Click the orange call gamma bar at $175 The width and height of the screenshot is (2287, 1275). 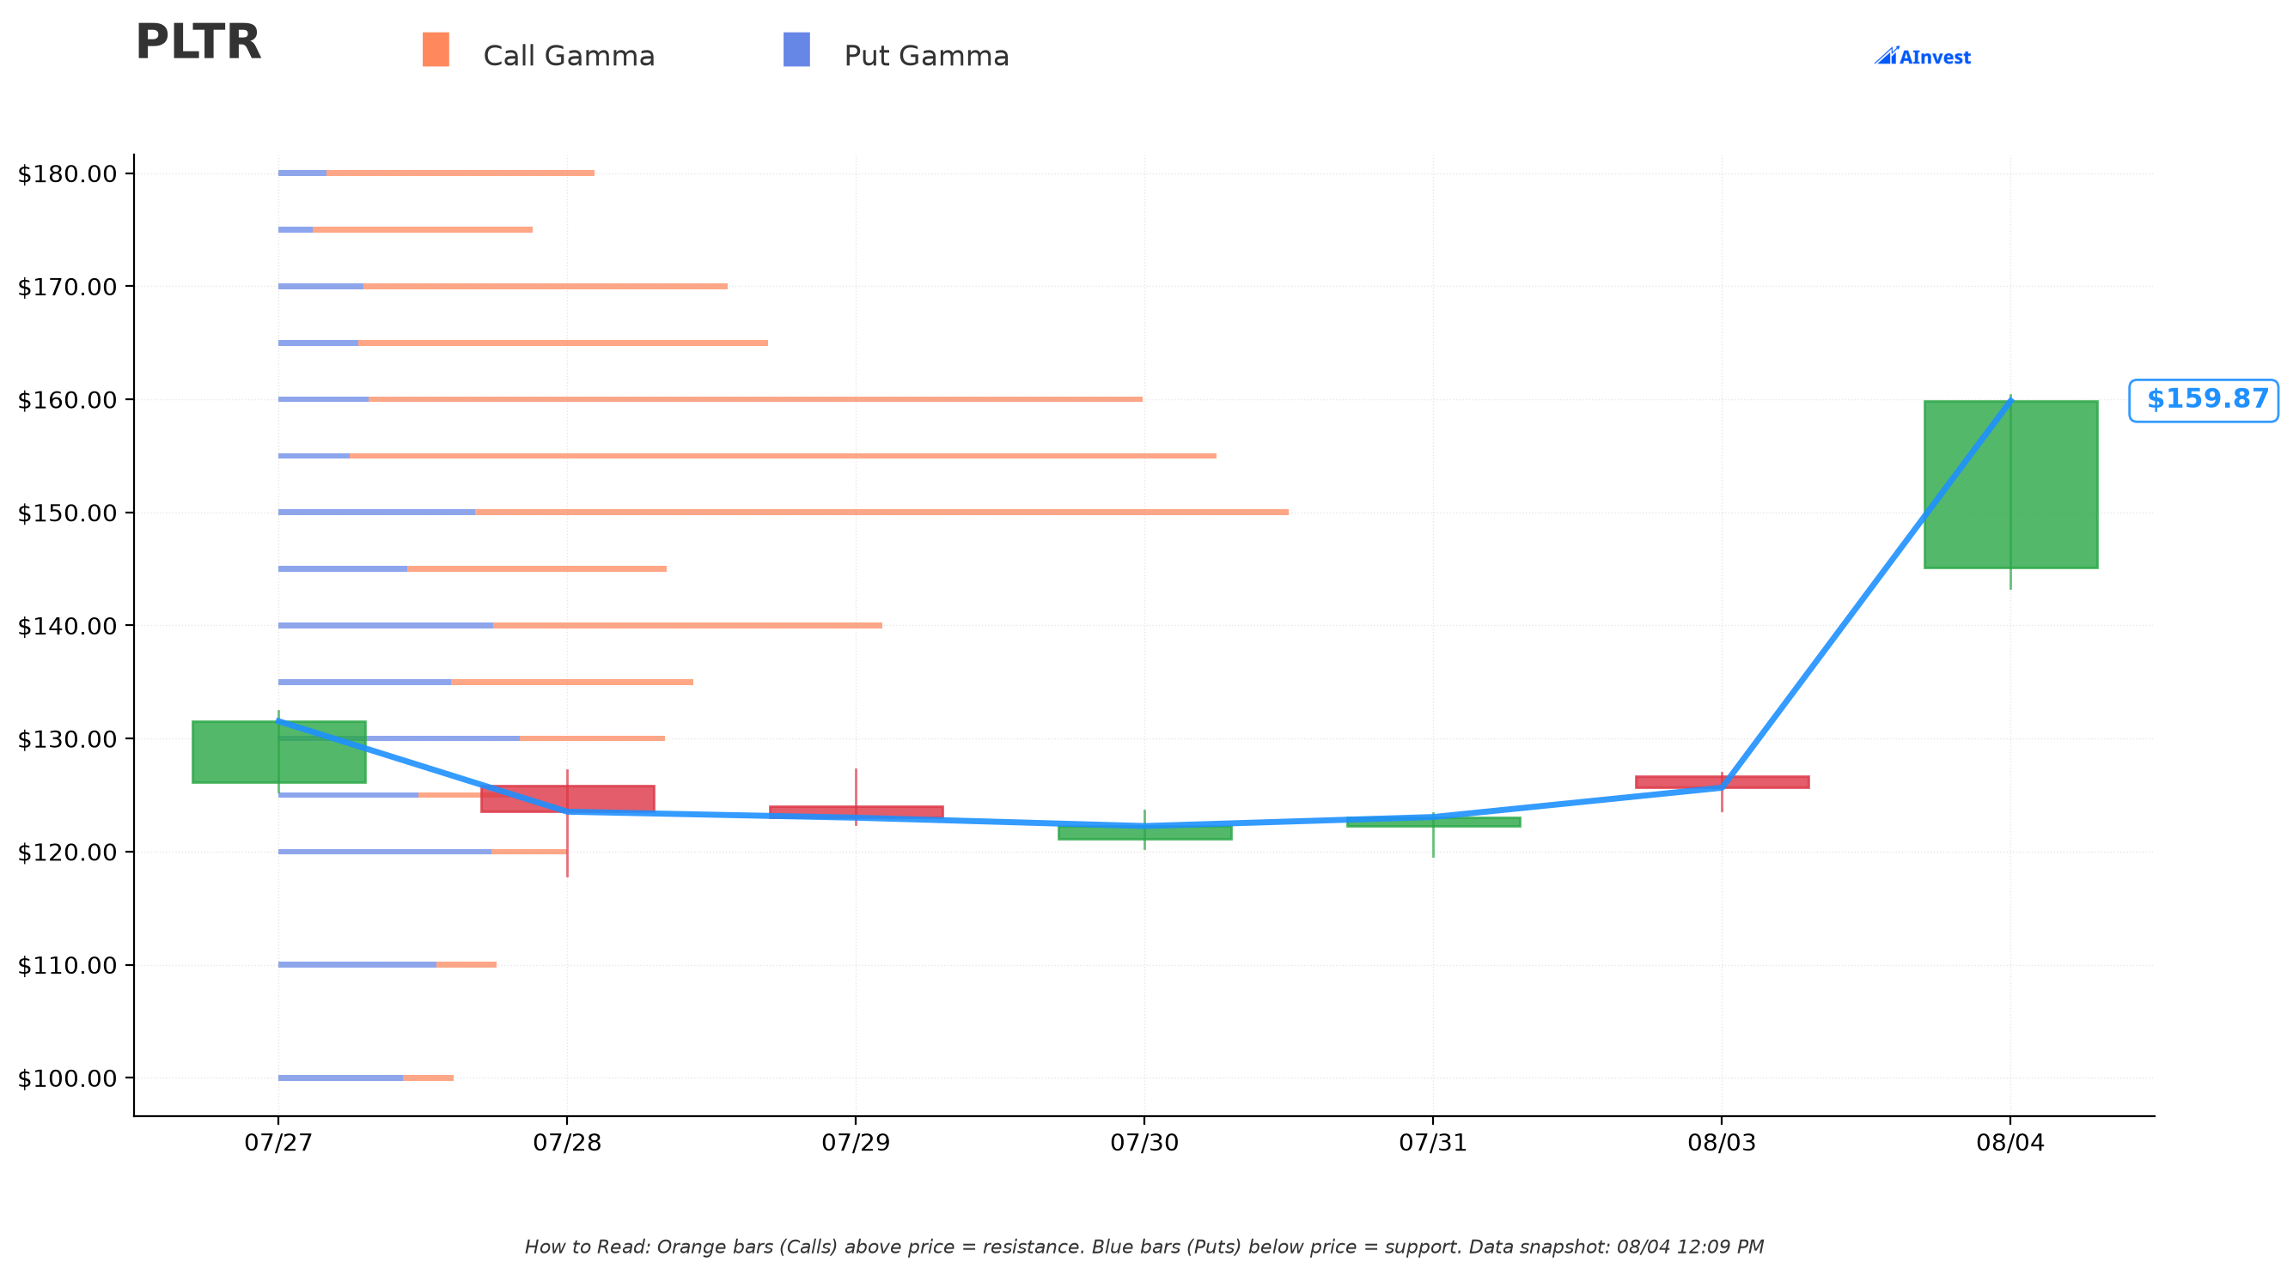[423, 230]
